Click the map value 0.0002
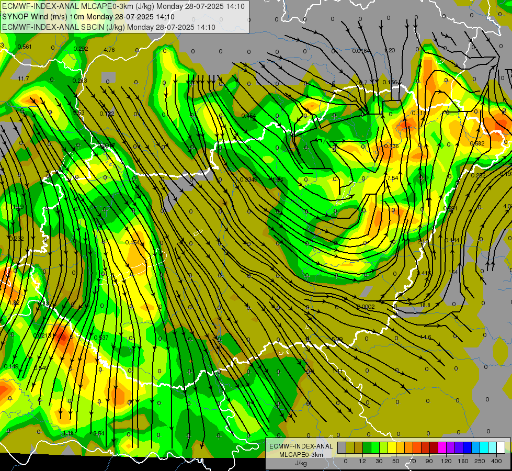 click(x=366, y=307)
